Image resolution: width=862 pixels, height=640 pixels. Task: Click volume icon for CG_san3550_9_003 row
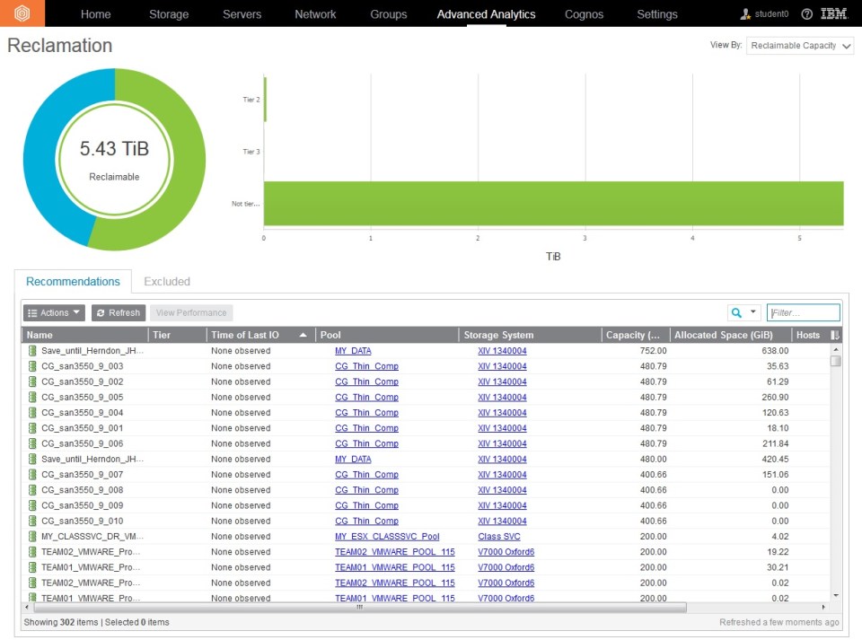pyautogui.click(x=32, y=366)
